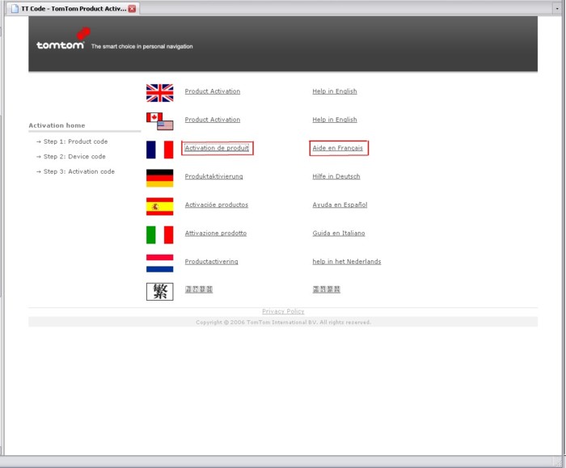Viewport: 566px width, 468px height.
Task: Open the Produktaktivierung link
Action: (x=213, y=176)
